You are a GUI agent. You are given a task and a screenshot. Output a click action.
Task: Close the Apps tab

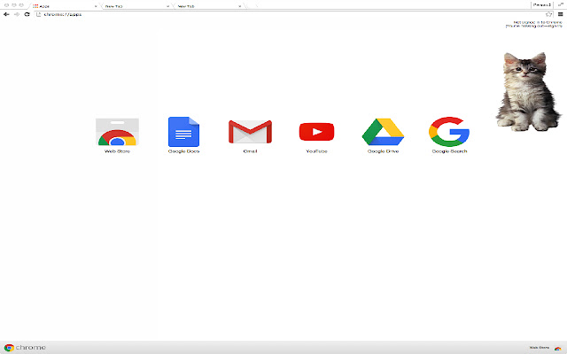point(96,6)
